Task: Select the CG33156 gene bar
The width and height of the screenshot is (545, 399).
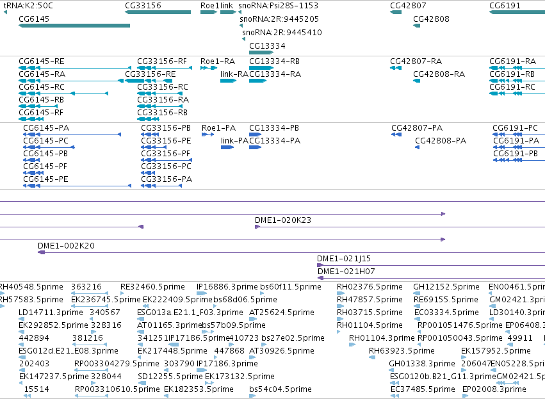Action: (x=158, y=12)
